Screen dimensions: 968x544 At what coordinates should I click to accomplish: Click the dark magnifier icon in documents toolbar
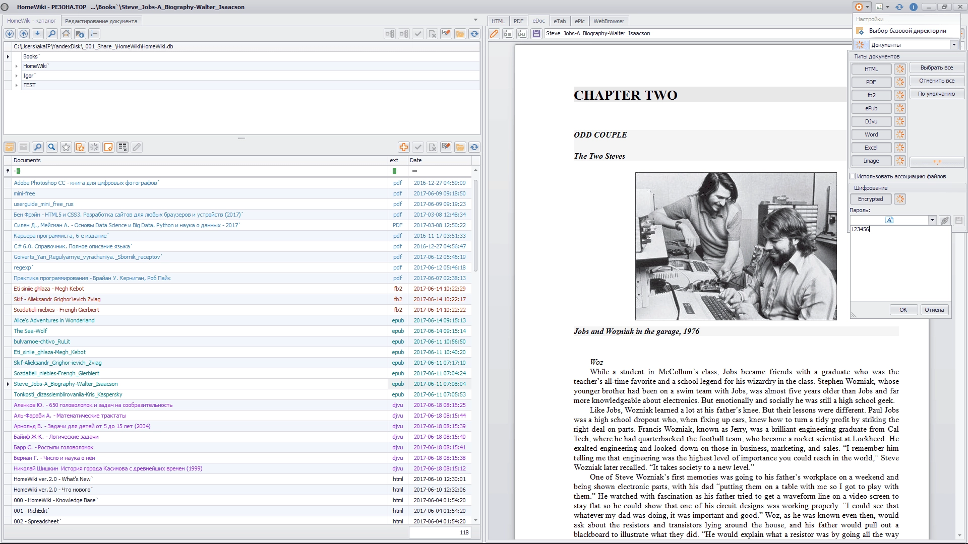tap(52, 147)
